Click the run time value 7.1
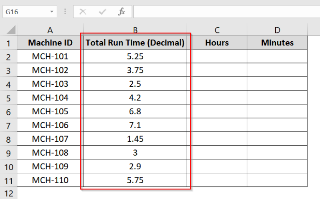Screen dimensions: 320x199 pyautogui.click(x=135, y=125)
